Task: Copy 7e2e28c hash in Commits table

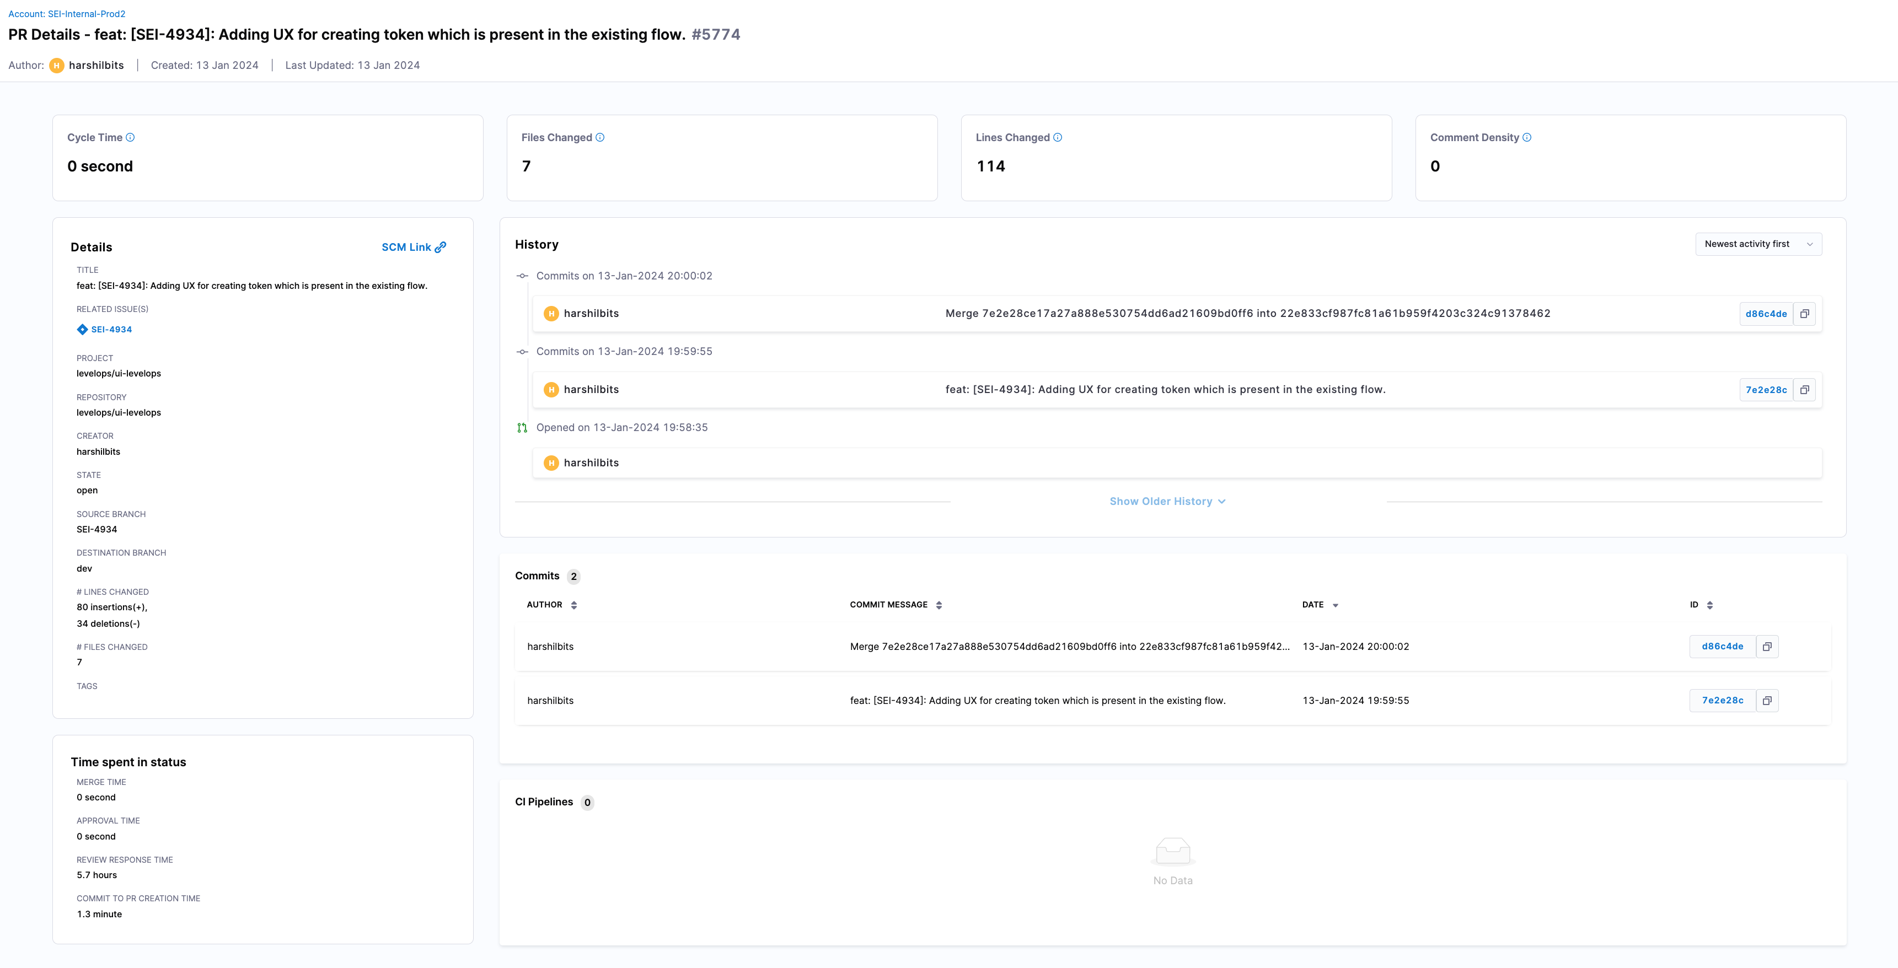Action: pyautogui.click(x=1767, y=701)
